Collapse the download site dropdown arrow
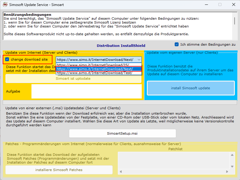Image resolution: width=240 pixels, height=180 pixels. coord(139,60)
